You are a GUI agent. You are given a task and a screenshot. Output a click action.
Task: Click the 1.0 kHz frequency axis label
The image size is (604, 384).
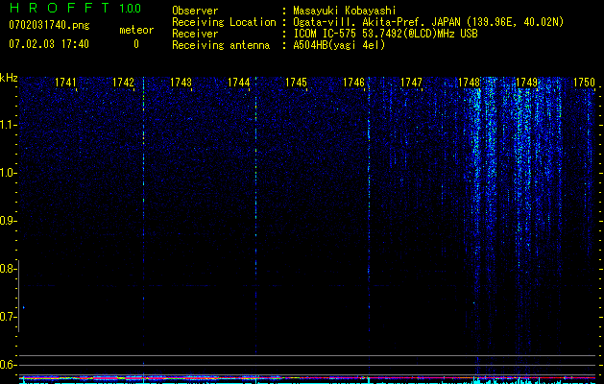pos(8,173)
